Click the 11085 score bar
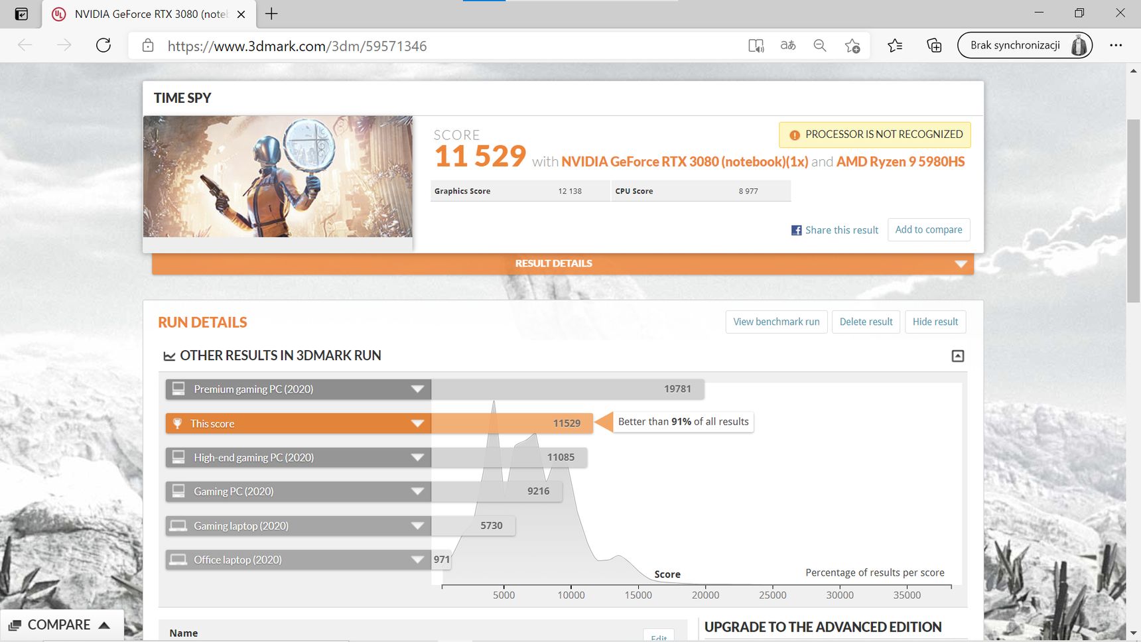 click(x=509, y=458)
